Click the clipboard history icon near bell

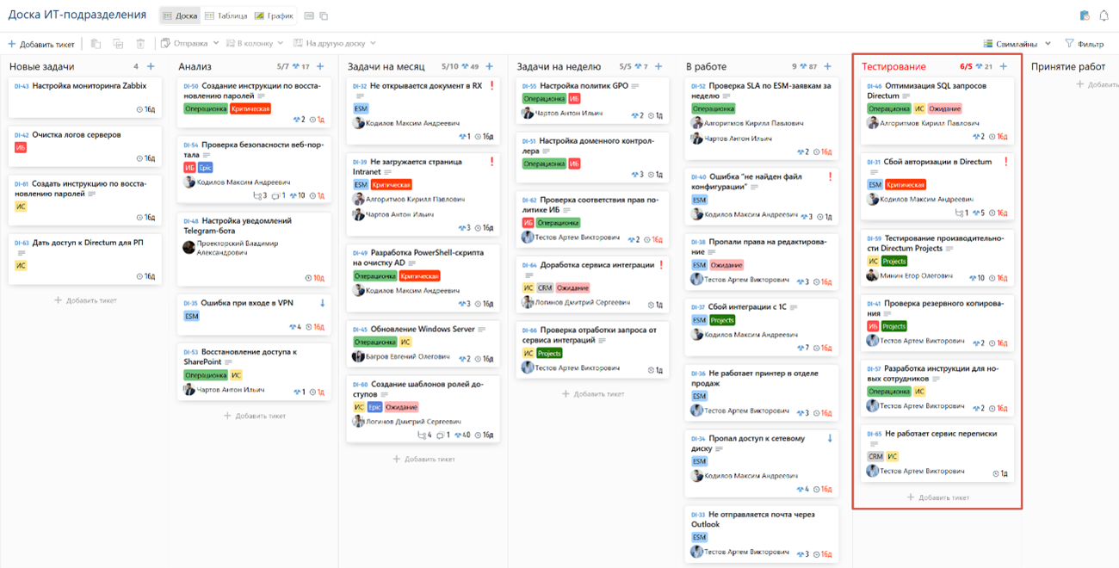1085,15
